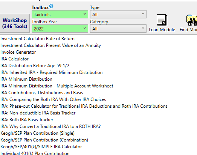
Task: Expand the Type dropdown set to All
Action: click(118, 14)
